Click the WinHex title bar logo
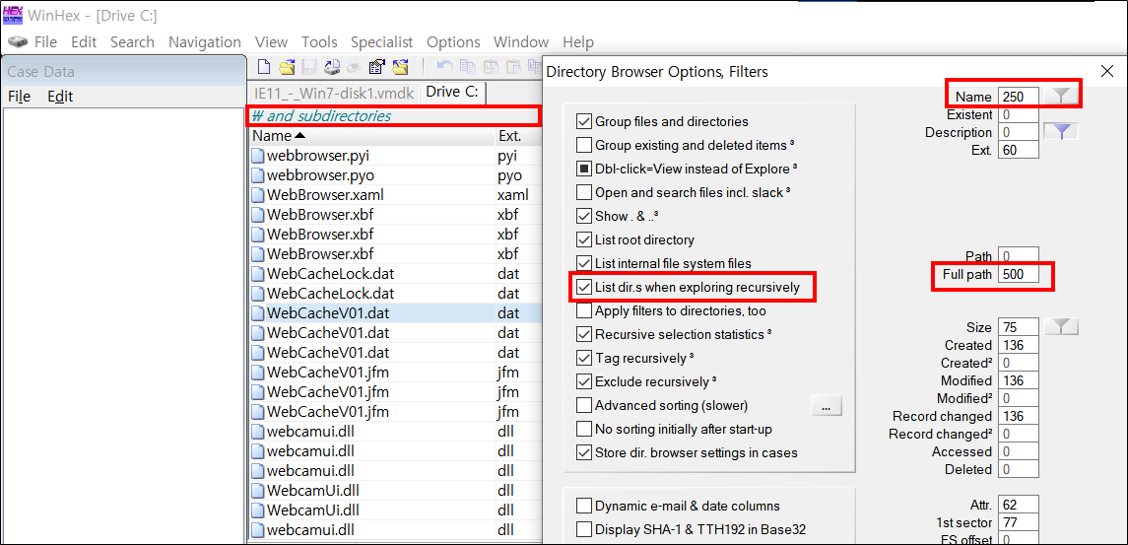 [12, 13]
